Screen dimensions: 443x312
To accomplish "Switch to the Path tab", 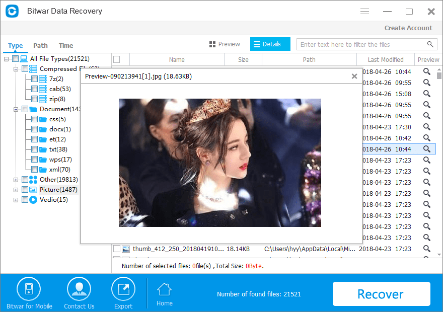I will pyautogui.click(x=40, y=45).
